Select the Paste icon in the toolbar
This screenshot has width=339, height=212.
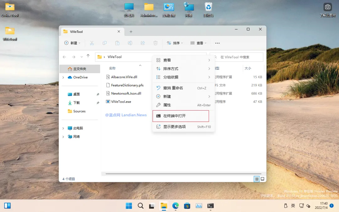[117, 43]
